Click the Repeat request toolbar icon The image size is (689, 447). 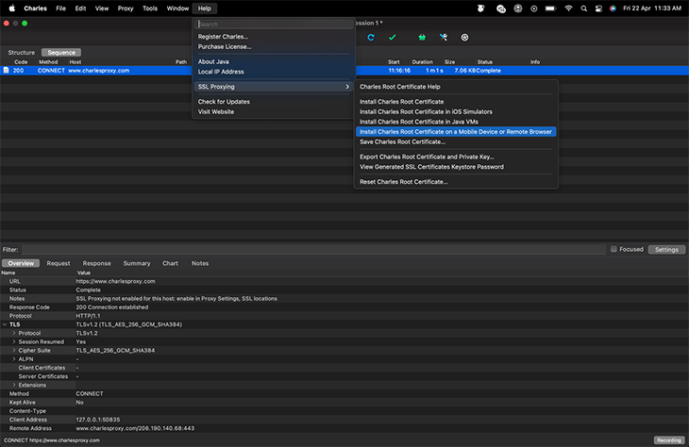click(371, 38)
